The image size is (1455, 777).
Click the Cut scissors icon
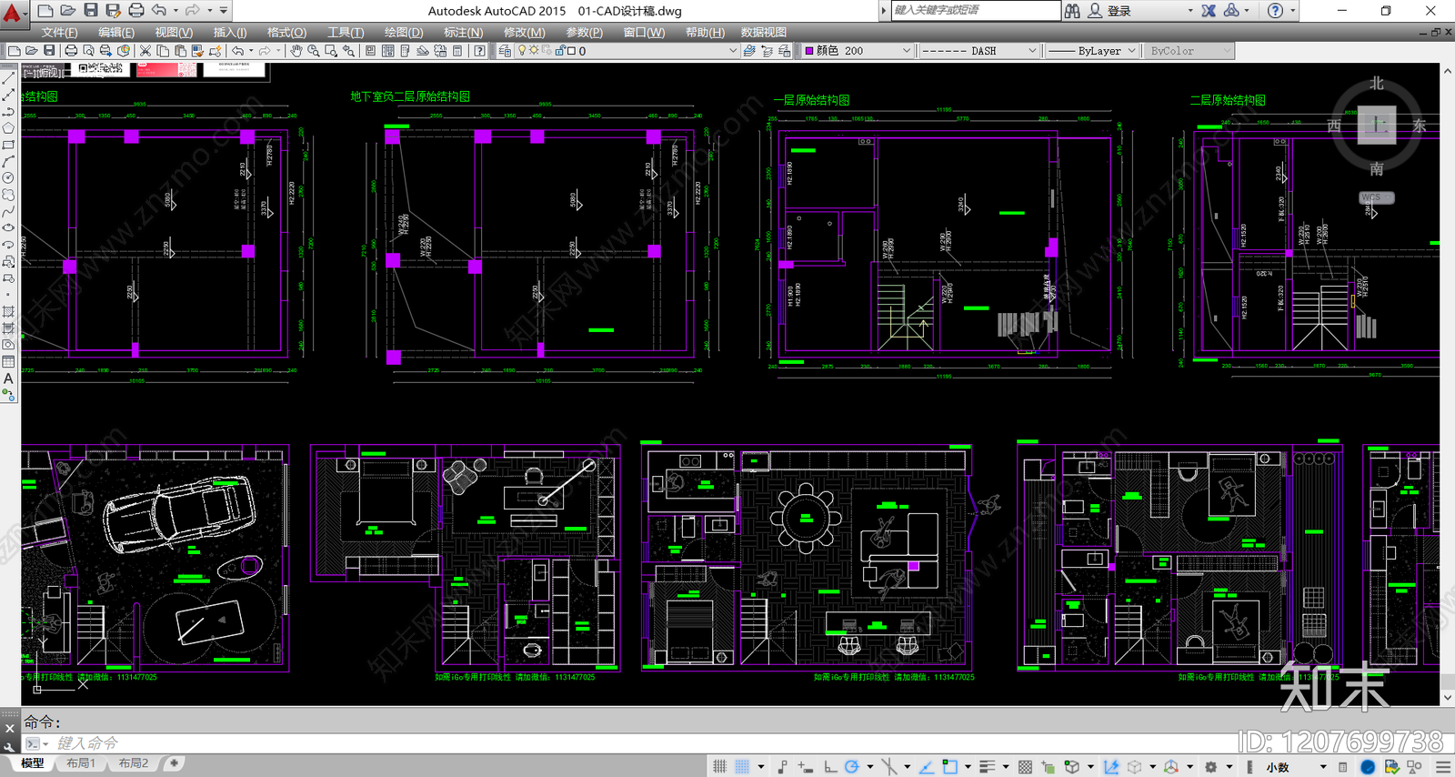145,51
